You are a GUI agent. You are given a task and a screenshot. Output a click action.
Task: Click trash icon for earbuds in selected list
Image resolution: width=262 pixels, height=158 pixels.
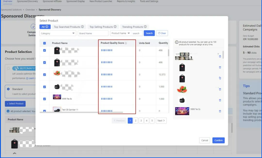coord(220,100)
